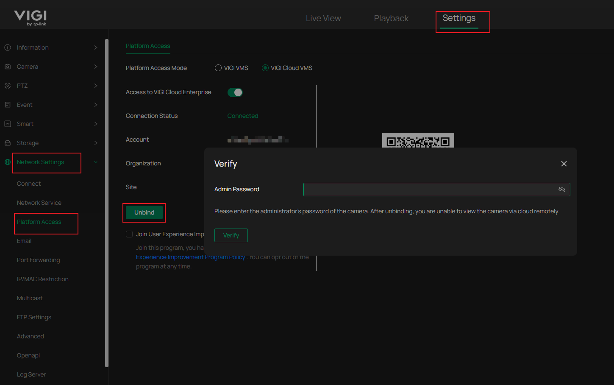
Task: Open Experience Improvement Program Policy link
Action: tap(191, 257)
